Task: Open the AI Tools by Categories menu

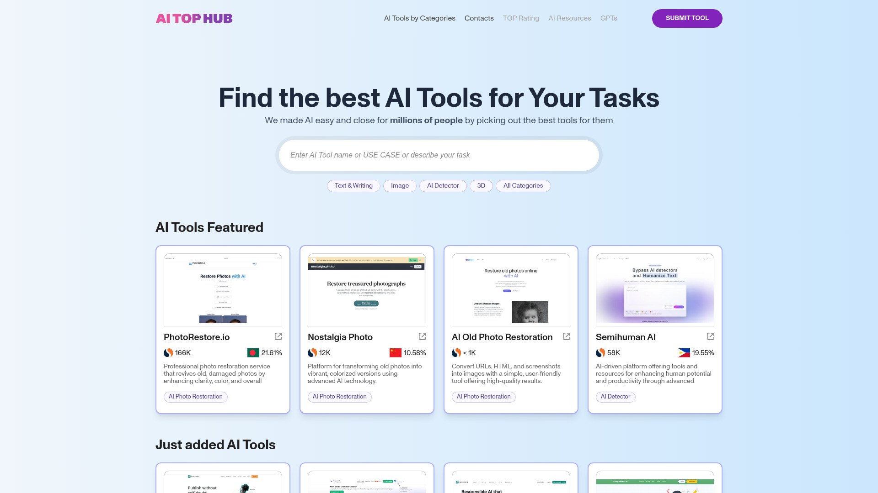Action: pyautogui.click(x=420, y=18)
